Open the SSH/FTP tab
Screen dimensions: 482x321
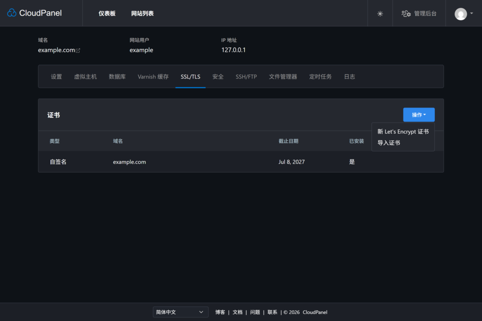246,77
